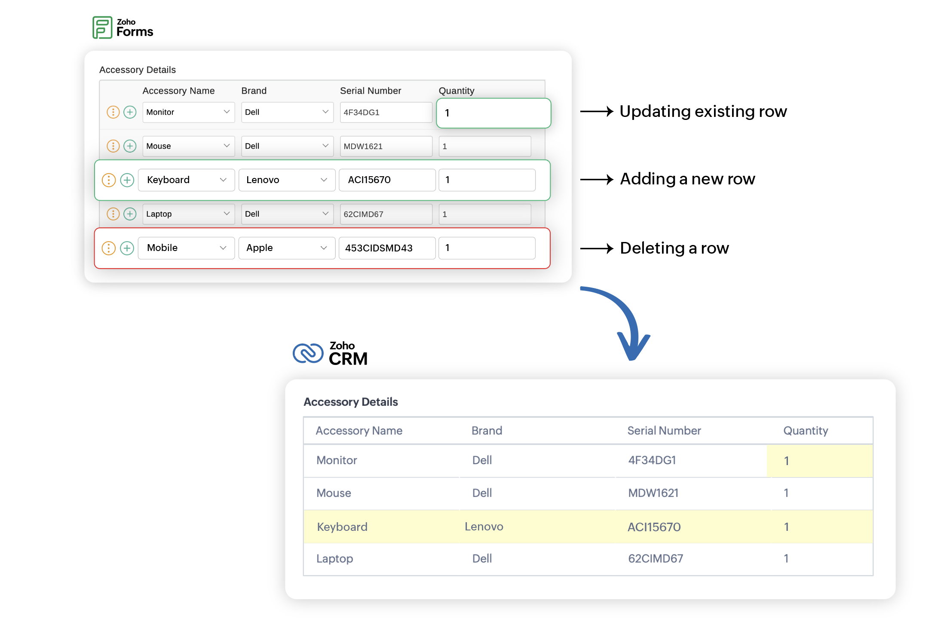950x637 pixels.
Task: Click the form's Accessory Details label
Action: click(x=138, y=70)
